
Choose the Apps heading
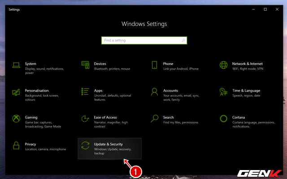point(98,90)
